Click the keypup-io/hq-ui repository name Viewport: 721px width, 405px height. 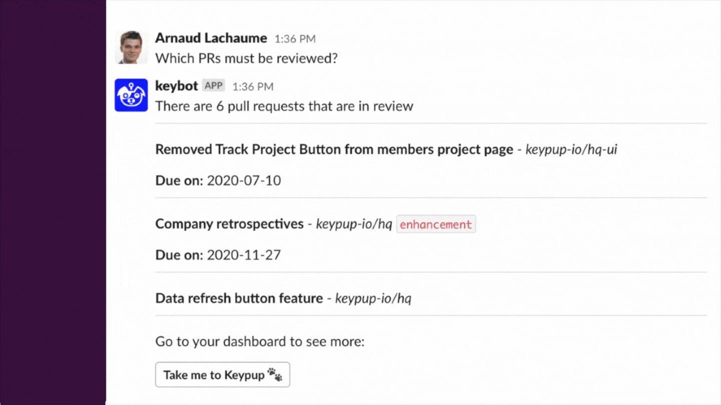pyautogui.click(x=571, y=149)
